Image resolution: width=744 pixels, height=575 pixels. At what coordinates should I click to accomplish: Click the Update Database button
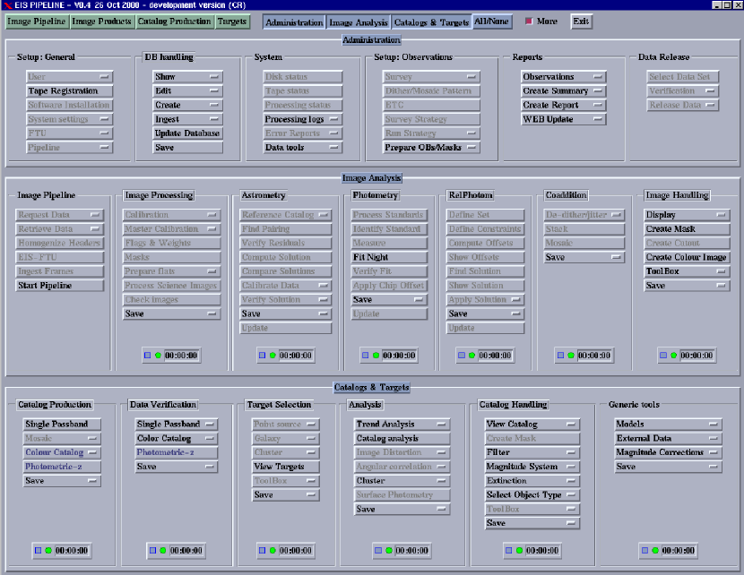point(187,133)
